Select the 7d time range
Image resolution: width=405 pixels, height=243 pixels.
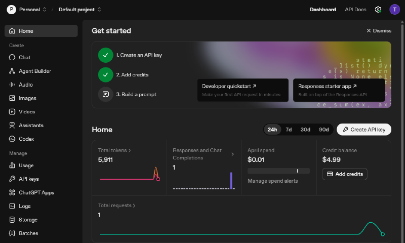pyautogui.click(x=289, y=130)
